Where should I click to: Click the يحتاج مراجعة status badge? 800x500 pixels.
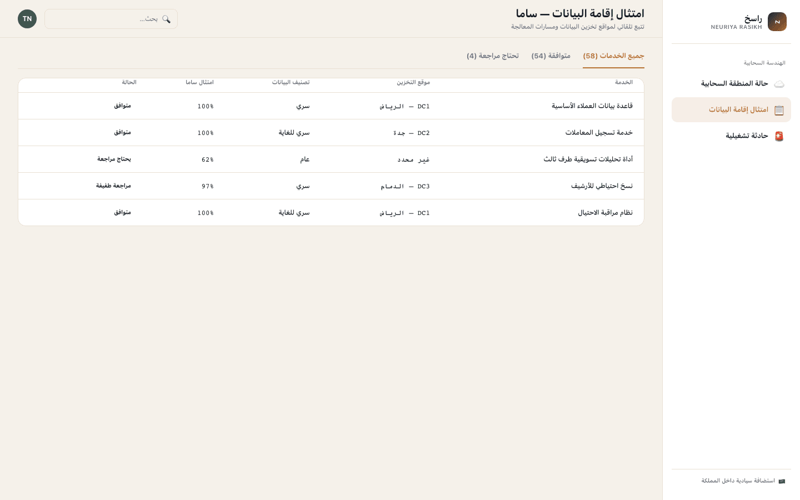click(114, 159)
